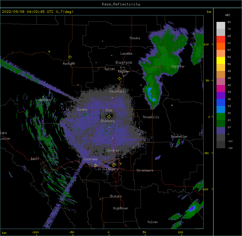242x236 pixels.
Task: Click the RockyMH label
Action: [x=69, y=64]
